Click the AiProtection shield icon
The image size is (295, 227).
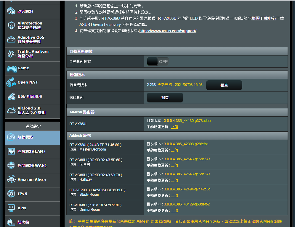pyautogui.click(x=11, y=25)
